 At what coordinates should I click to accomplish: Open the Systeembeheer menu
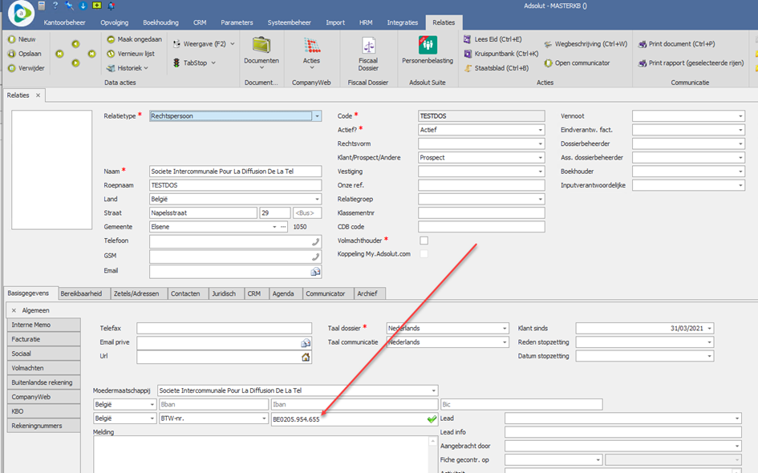coord(289,22)
